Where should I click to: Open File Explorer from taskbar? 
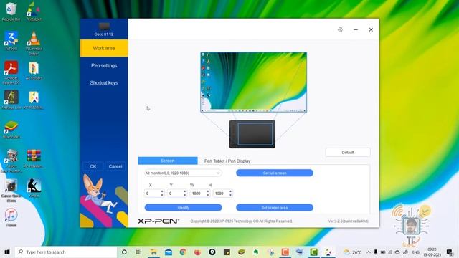153,252
